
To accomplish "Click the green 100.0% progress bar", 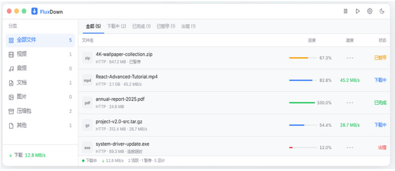I will pos(302,103).
